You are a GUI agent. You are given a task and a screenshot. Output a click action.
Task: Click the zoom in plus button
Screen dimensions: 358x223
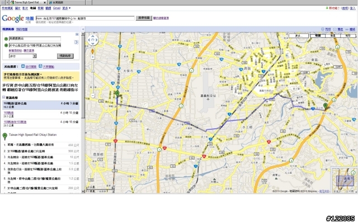pyautogui.click(x=93, y=57)
